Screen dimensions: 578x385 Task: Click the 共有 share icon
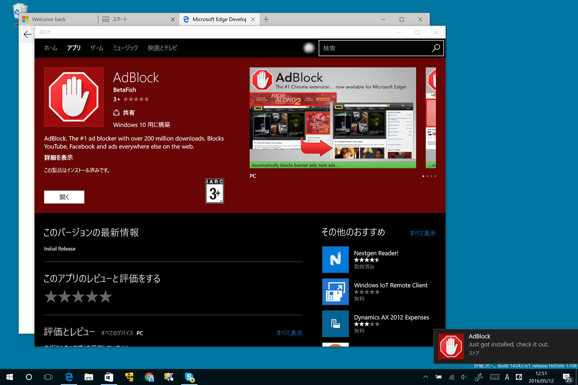pyautogui.click(x=116, y=112)
